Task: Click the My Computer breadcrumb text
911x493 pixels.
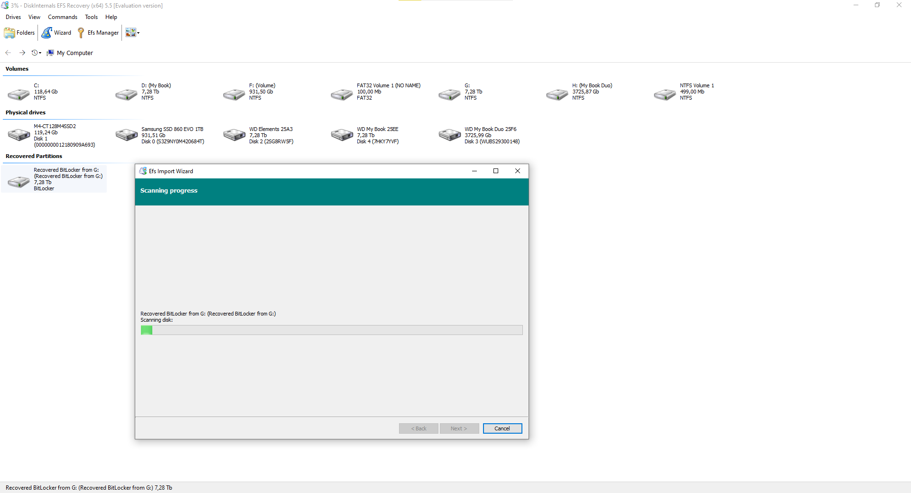Action: [x=75, y=53]
